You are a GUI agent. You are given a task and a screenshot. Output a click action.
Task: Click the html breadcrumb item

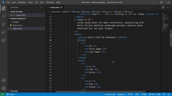tap(66, 12)
